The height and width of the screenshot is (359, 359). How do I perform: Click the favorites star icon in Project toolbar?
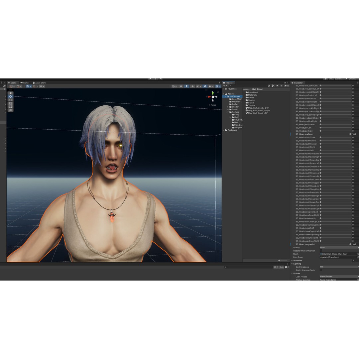282,86
